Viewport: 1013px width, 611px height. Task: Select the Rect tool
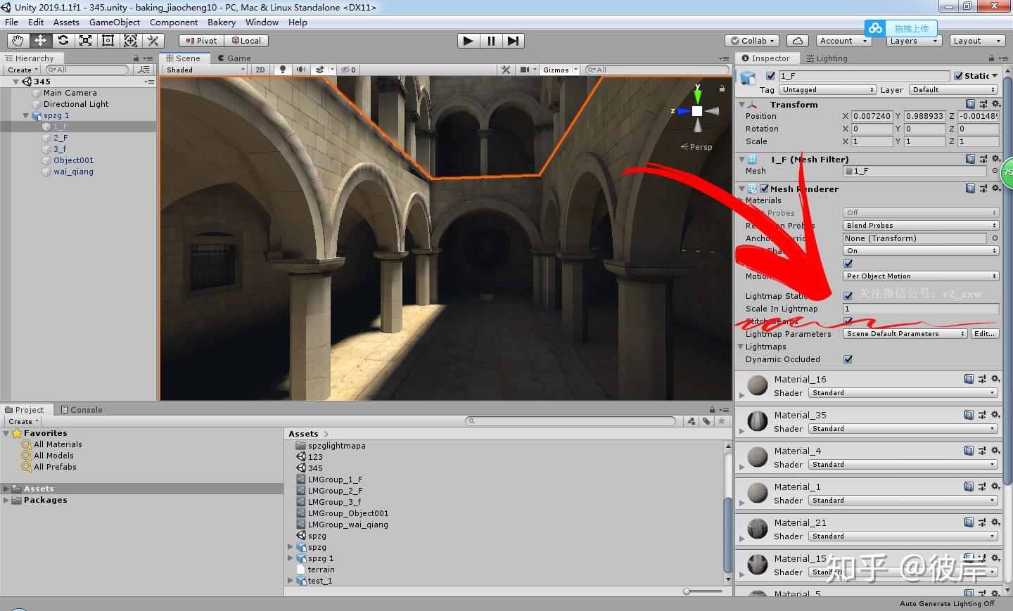[108, 41]
